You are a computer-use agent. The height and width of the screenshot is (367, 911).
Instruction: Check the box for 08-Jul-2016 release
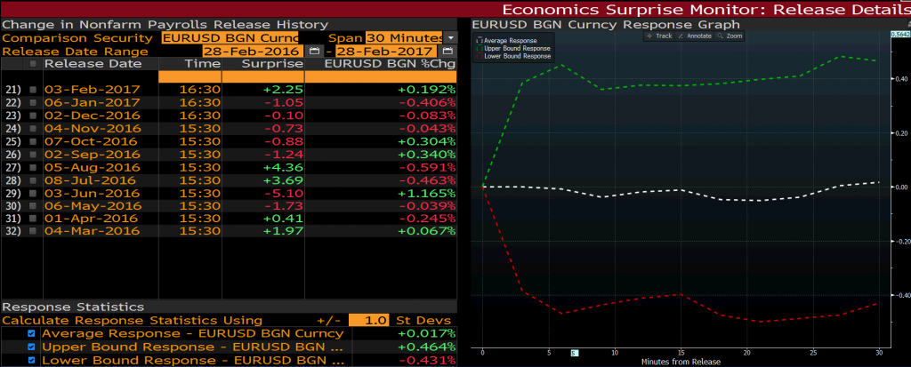tap(33, 180)
